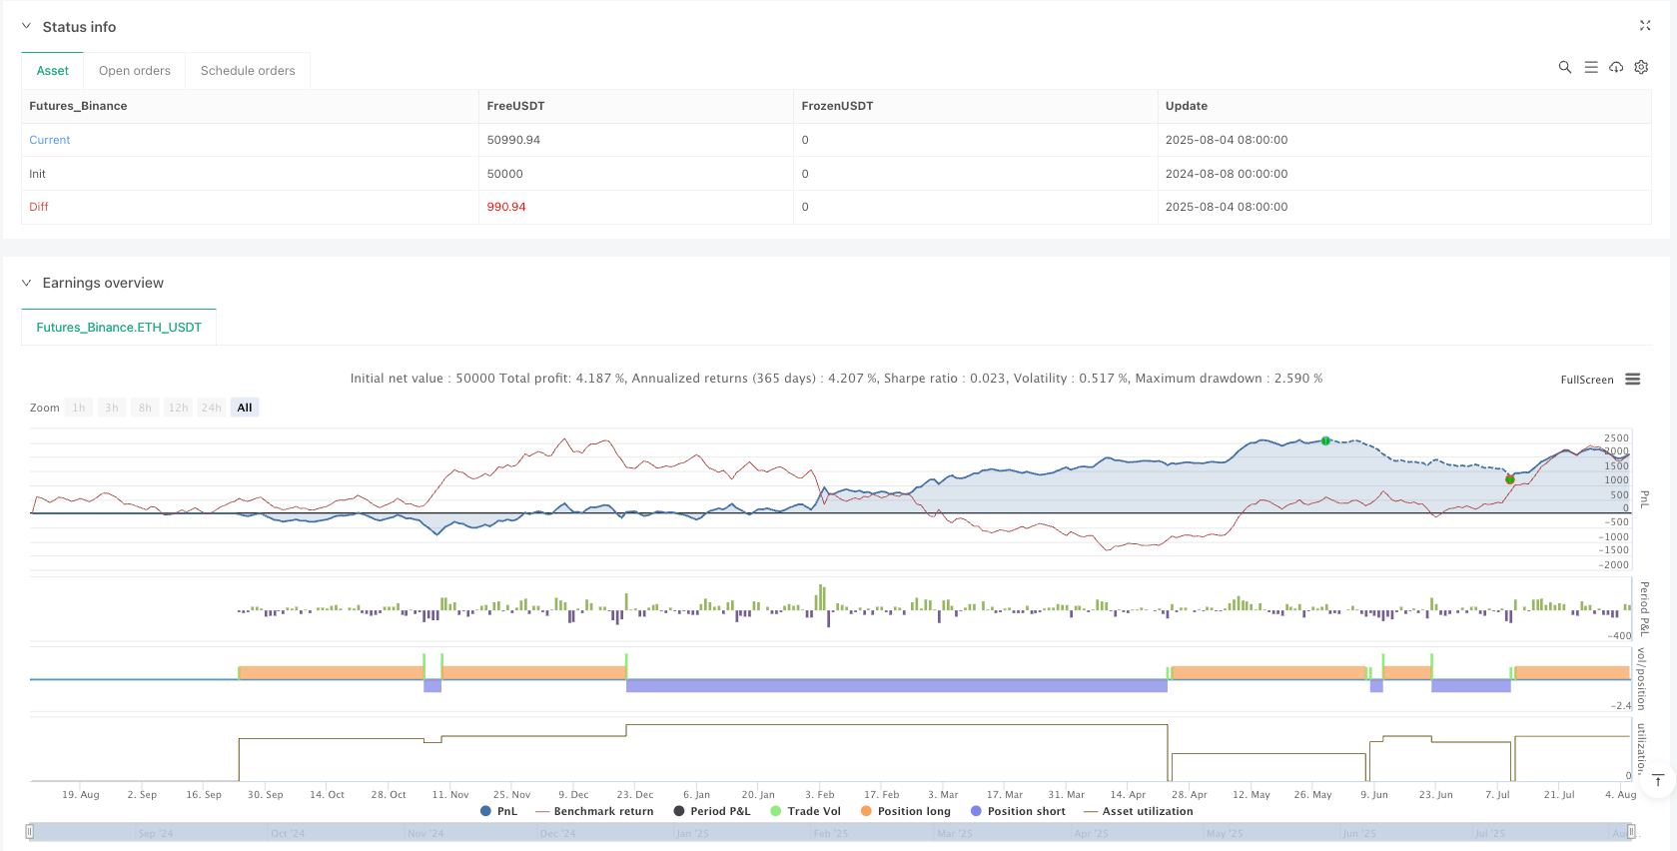Switch to the Open orders tab

click(134, 71)
